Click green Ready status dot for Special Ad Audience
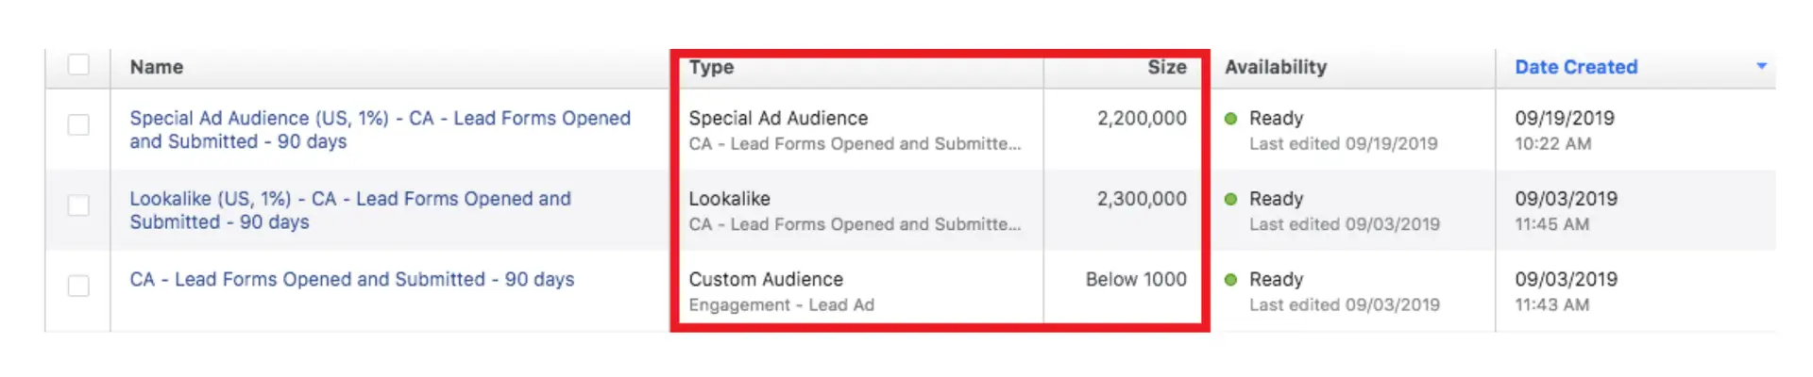 (x=1230, y=119)
